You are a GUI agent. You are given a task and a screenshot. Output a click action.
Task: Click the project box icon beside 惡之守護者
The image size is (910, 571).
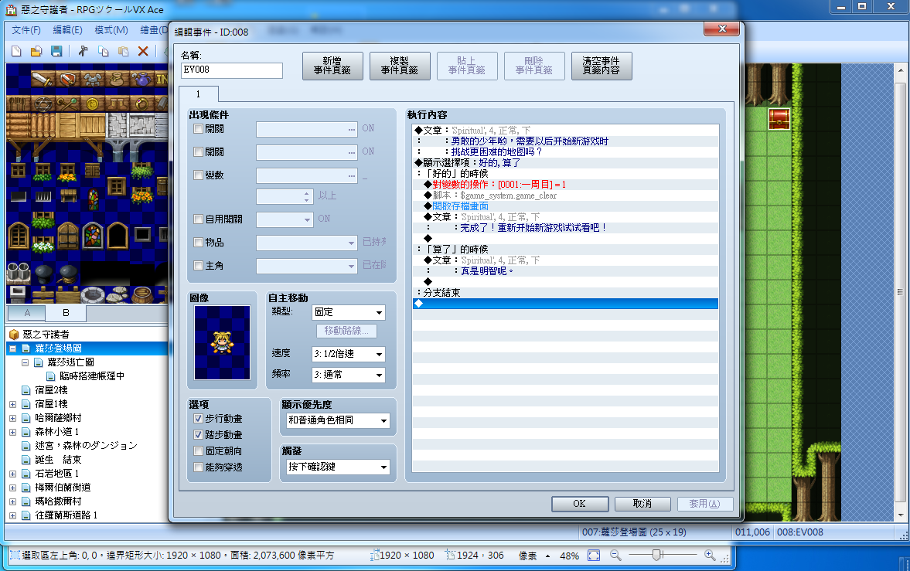(x=14, y=335)
